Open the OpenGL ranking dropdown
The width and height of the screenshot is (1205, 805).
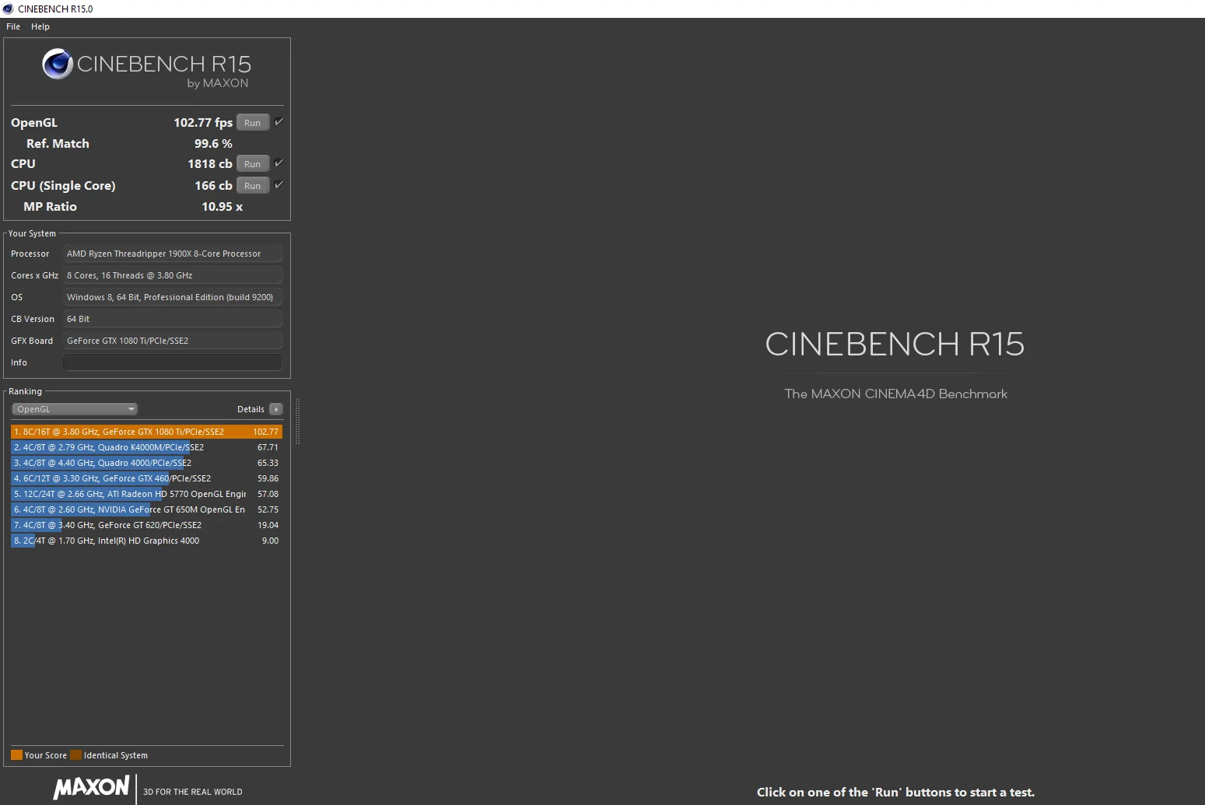[75, 409]
